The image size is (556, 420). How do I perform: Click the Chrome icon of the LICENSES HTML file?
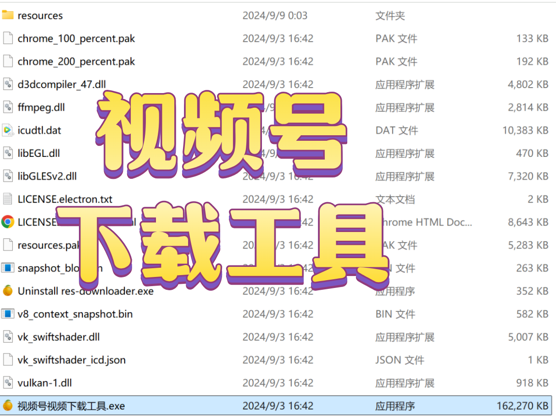tap(8, 222)
